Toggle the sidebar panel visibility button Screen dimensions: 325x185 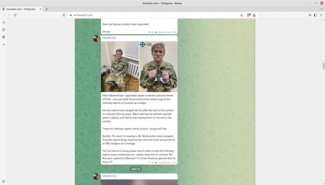pos(315,15)
